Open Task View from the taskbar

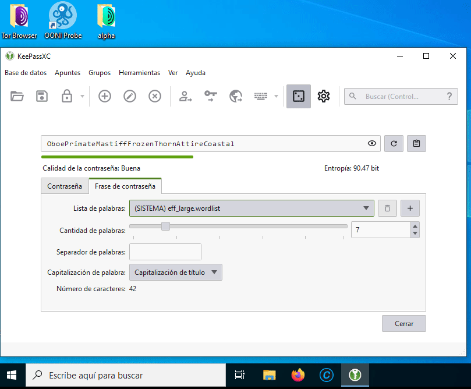[240, 375]
